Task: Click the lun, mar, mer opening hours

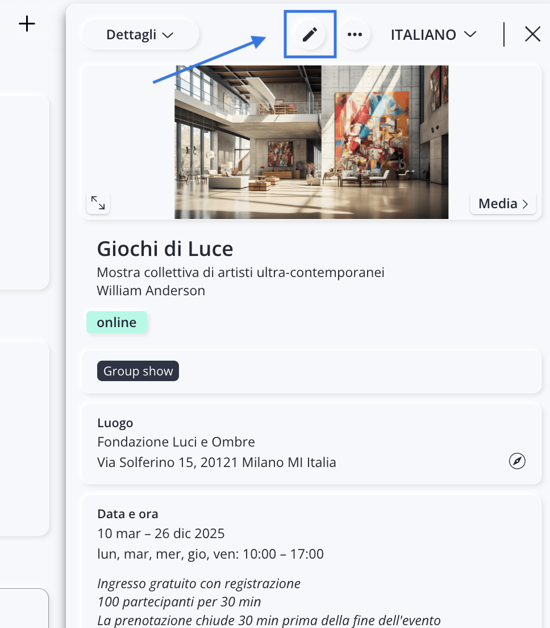Action: tap(210, 554)
